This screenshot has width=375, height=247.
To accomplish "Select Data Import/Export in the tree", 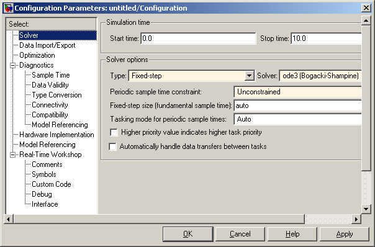I will pos(47,45).
